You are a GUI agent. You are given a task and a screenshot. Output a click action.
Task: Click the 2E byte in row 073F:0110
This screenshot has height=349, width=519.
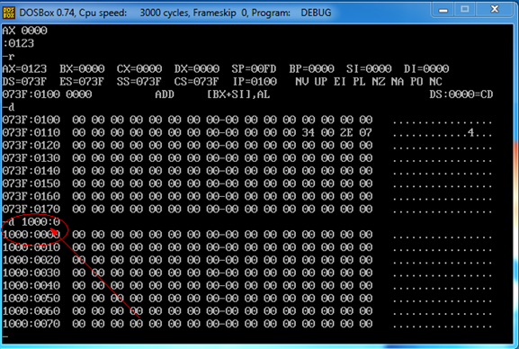[x=346, y=133]
